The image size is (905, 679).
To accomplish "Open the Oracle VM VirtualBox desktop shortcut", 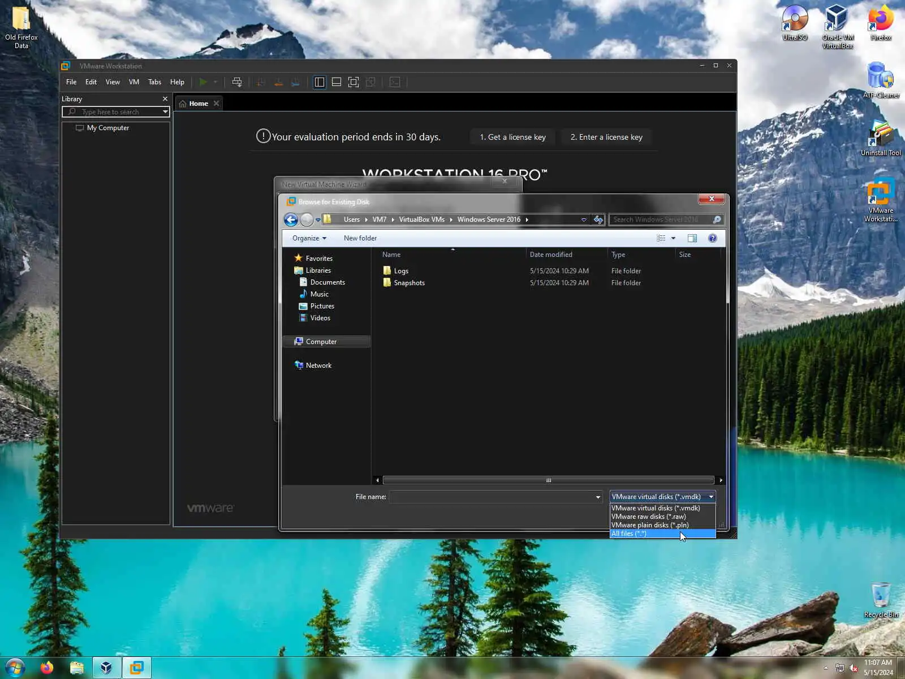I will tap(838, 27).
